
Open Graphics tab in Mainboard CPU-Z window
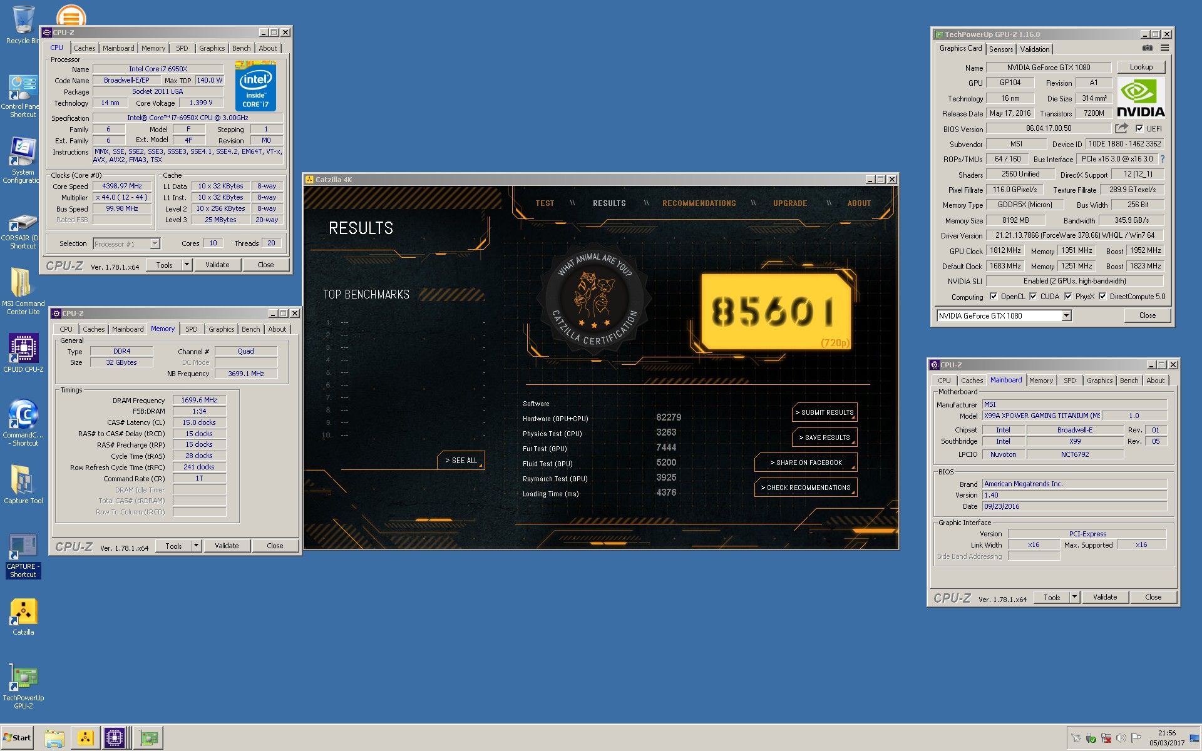pyautogui.click(x=1100, y=381)
